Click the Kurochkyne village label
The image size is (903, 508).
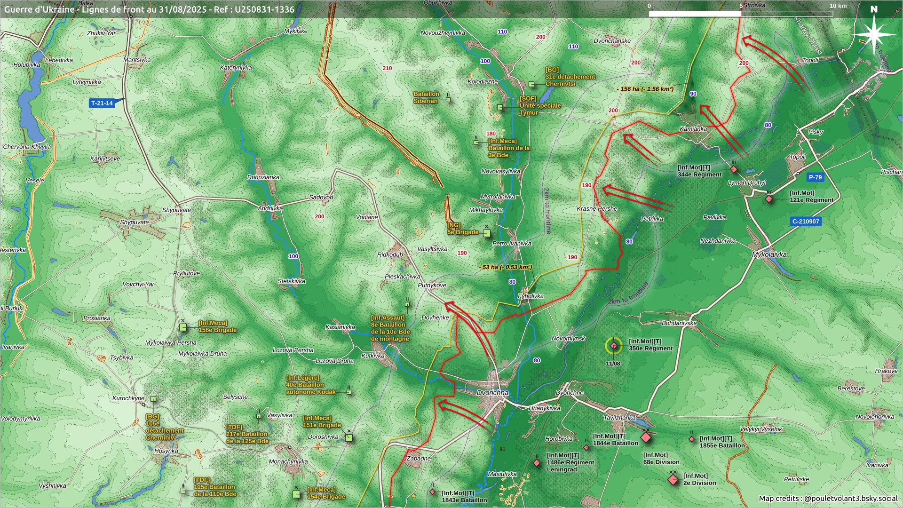point(128,398)
